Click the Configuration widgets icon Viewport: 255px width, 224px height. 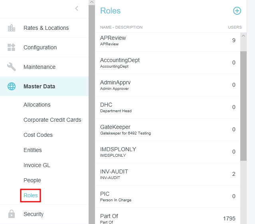[12, 47]
